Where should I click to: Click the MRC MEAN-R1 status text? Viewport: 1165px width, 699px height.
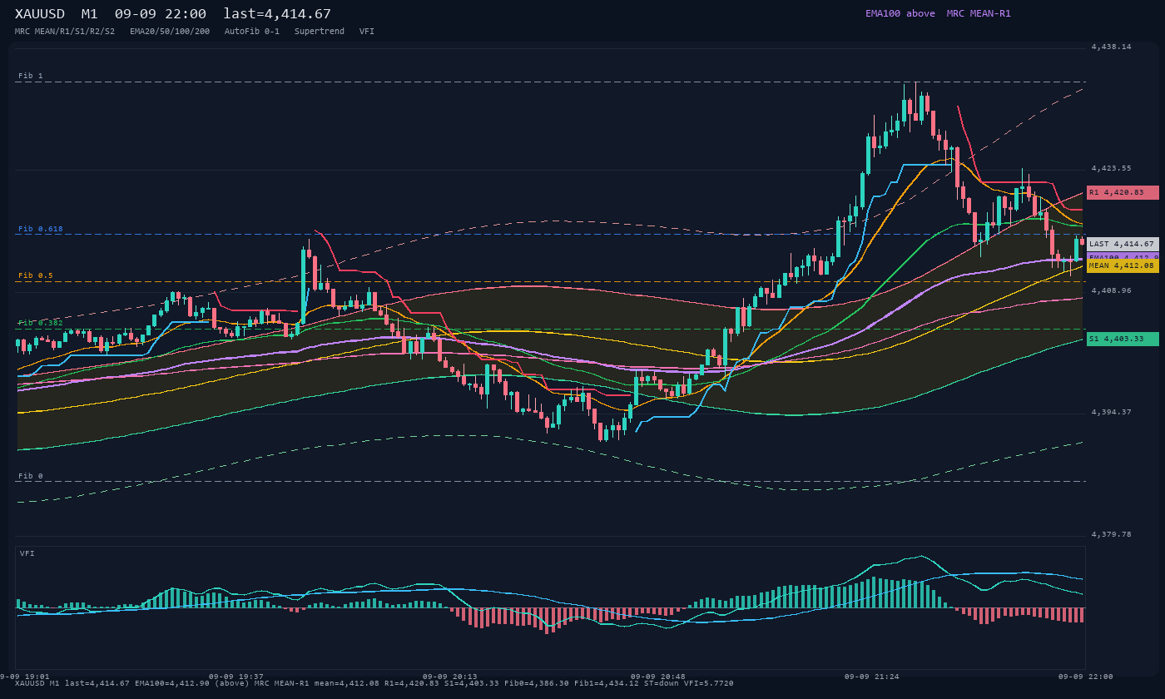(979, 13)
